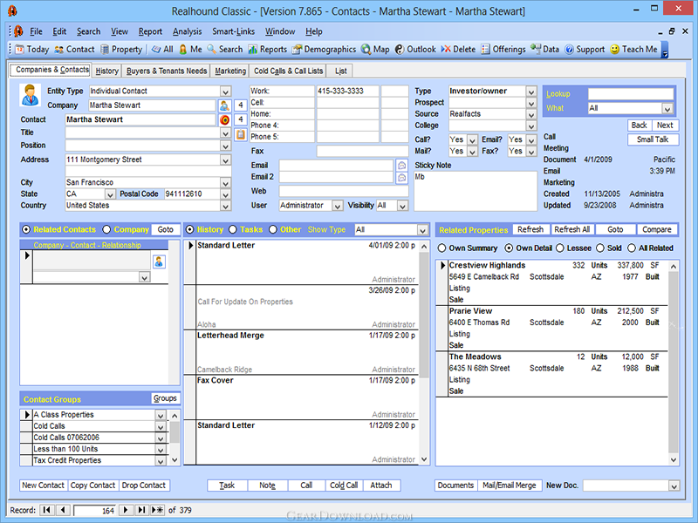This screenshot has height=523, width=698.
Task: Open the Demographics toolbar icon
Action: tap(298, 50)
